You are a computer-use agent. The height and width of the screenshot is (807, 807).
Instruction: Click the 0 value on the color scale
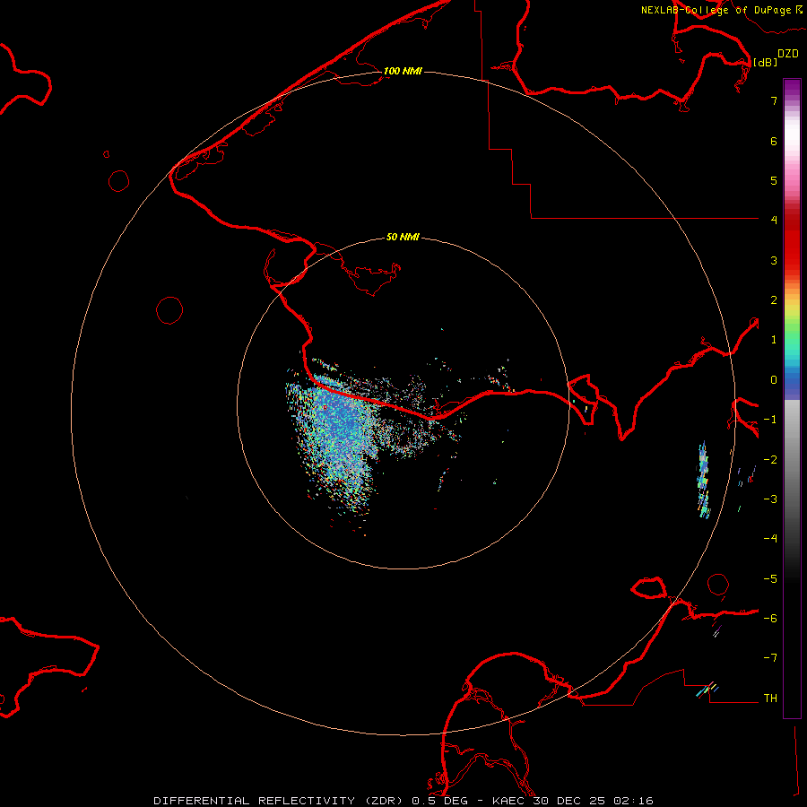[774, 380]
